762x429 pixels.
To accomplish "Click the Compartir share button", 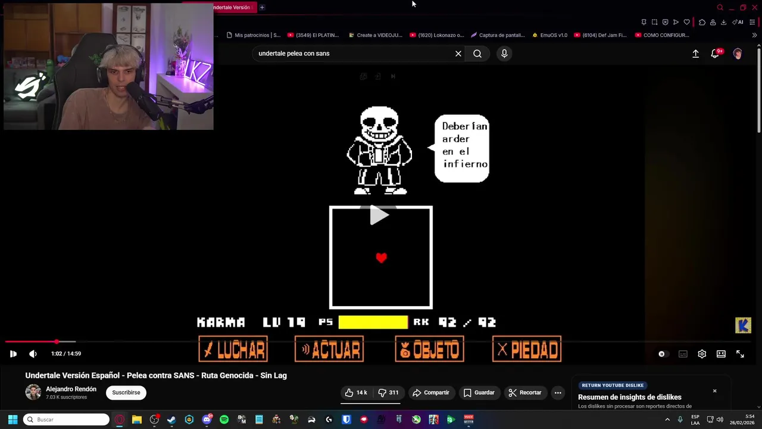I will [x=431, y=393].
